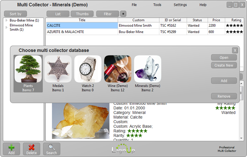Click the Category: Mineral detail line
The image size is (247, 157).
[130, 113]
